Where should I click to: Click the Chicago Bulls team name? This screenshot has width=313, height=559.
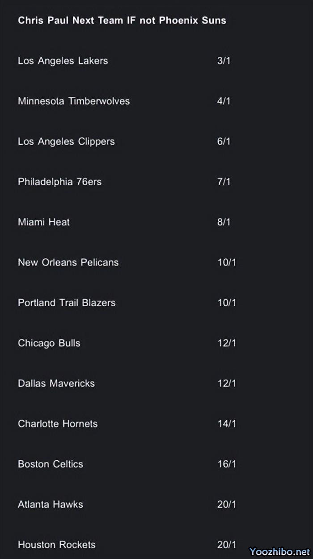point(49,343)
